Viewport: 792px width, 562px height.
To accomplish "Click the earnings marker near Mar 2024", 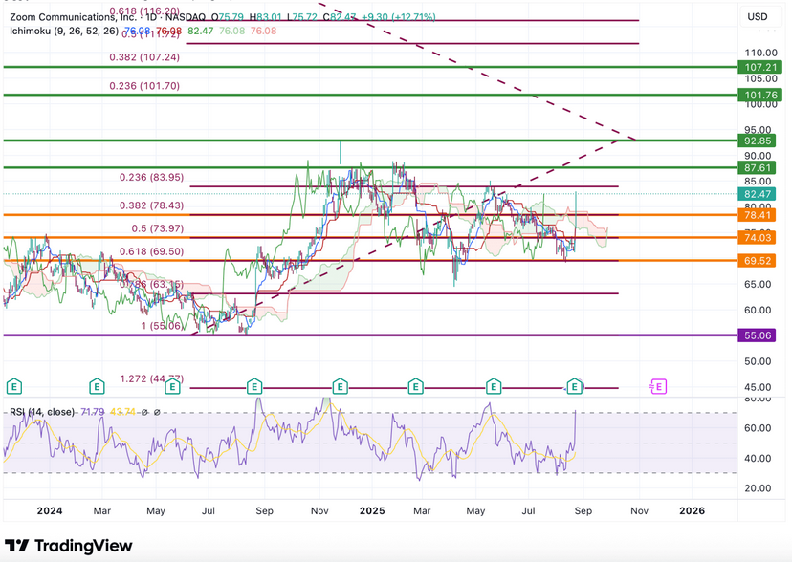I will pyautogui.click(x=97, y=386).
